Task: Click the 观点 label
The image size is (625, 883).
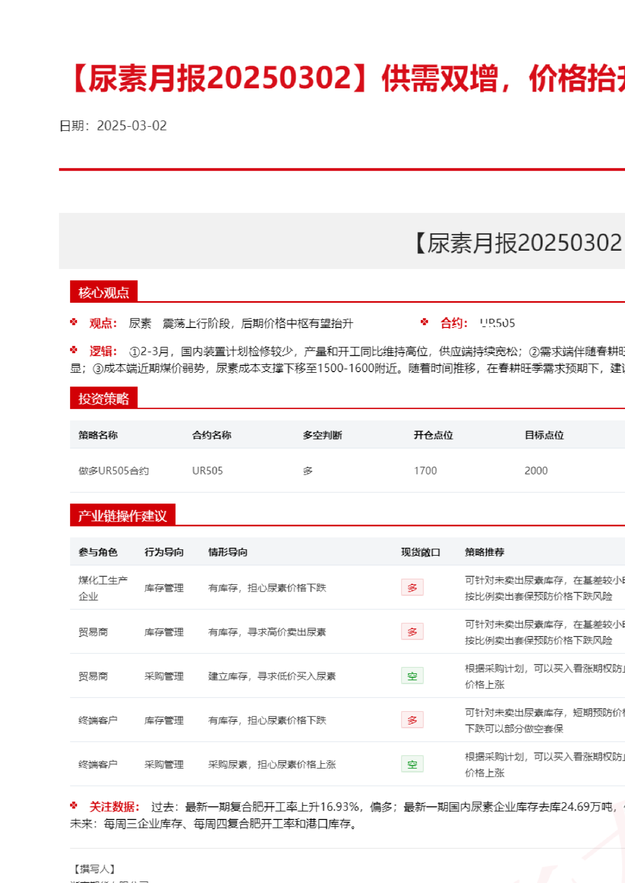Action: tap(103, 323)
